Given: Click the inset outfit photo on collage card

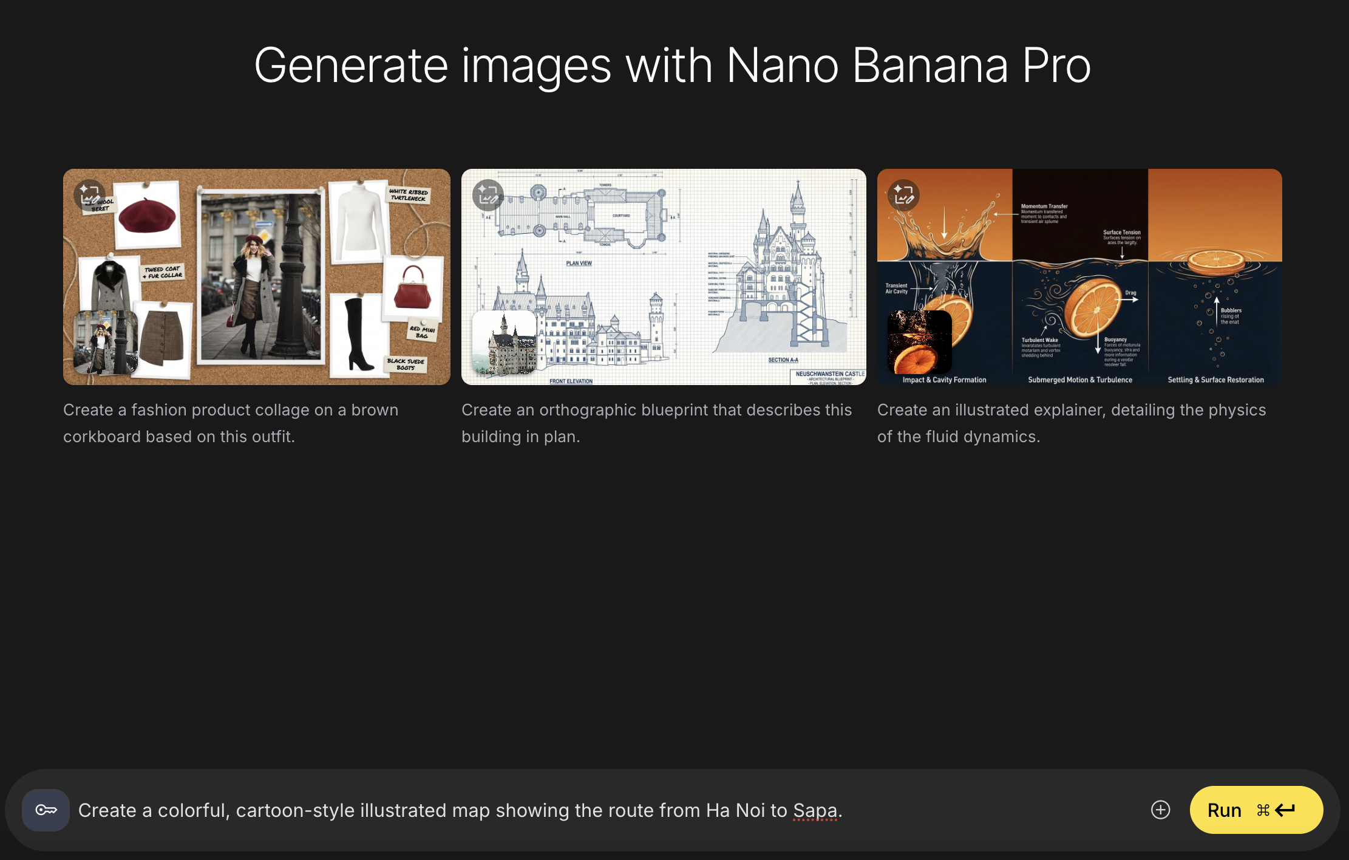Looking at the screenshot, I should point(105,343).
